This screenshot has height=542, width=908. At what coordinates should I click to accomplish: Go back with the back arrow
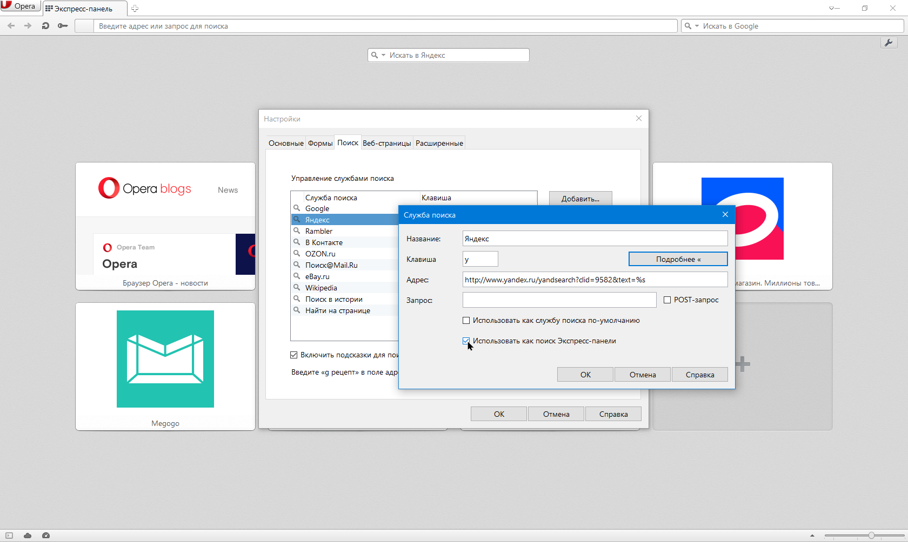(11, 26)
